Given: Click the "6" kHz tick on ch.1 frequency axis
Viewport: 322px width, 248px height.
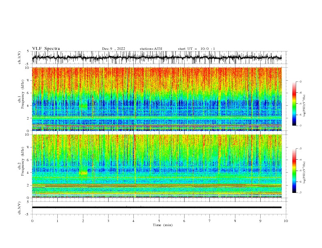Looking at the screenshot, I should (x=29, y=93).
